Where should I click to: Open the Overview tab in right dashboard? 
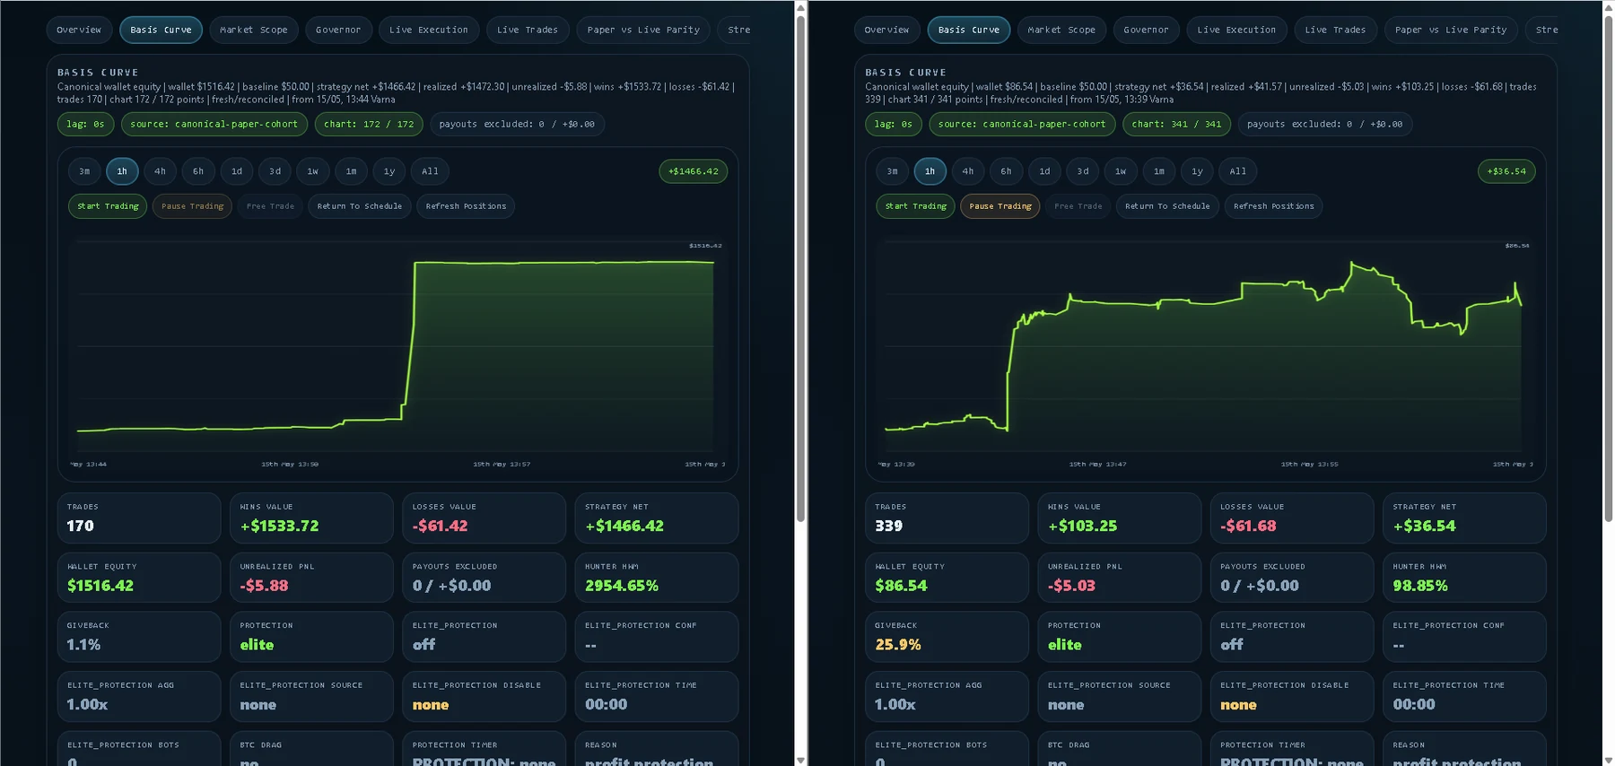(x=886, y=30)
